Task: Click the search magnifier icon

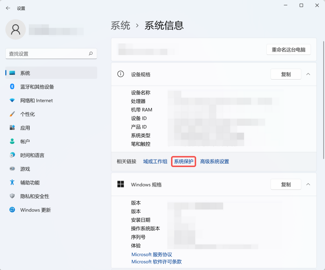Action: [91, 54]
